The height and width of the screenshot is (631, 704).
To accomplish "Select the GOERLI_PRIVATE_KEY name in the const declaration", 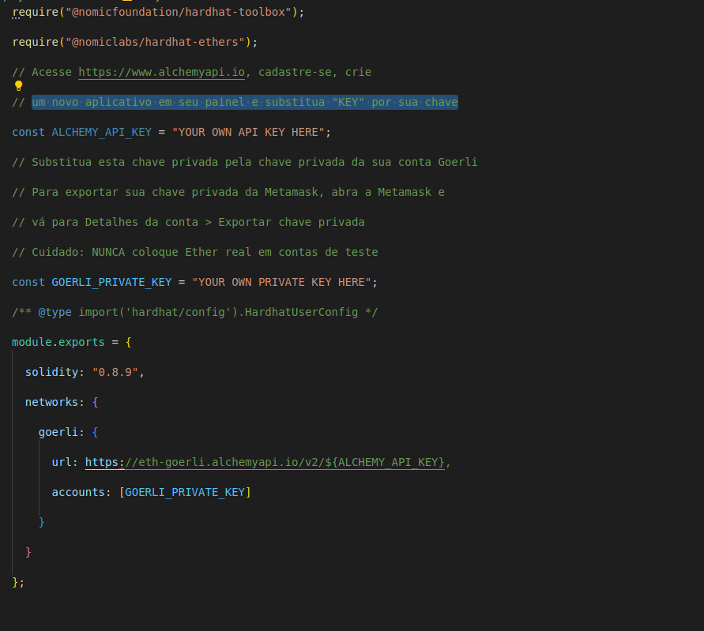I will tap(111, 282).
